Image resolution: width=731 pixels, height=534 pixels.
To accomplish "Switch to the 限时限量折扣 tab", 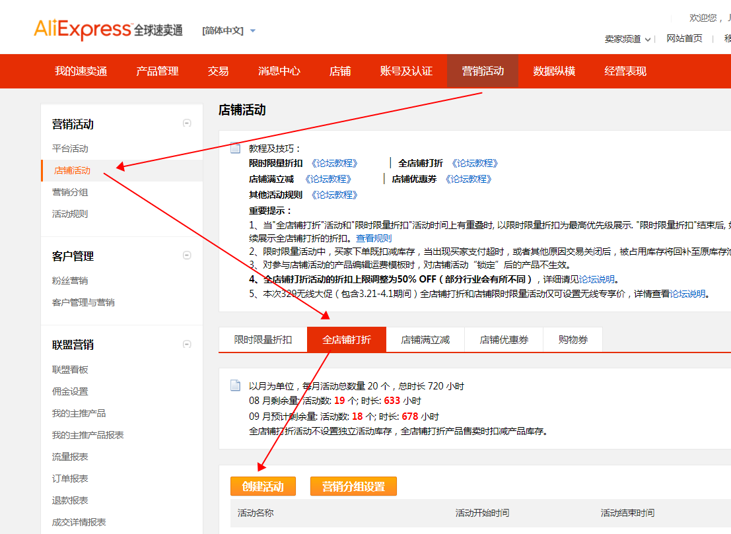I will pyautogui.click(x=263, y=340).
